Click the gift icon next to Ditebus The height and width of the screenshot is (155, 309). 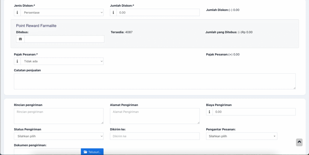coord(21,39)
